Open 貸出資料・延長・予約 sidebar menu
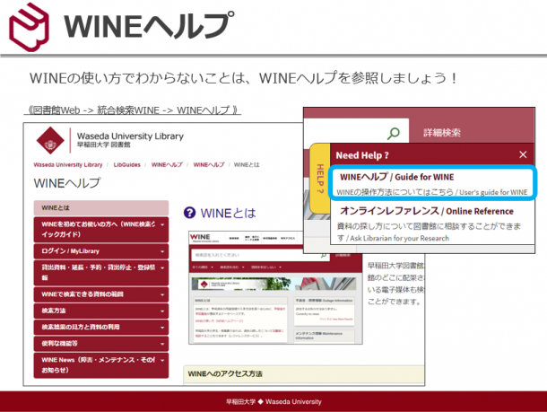 [x=101, y=273]
